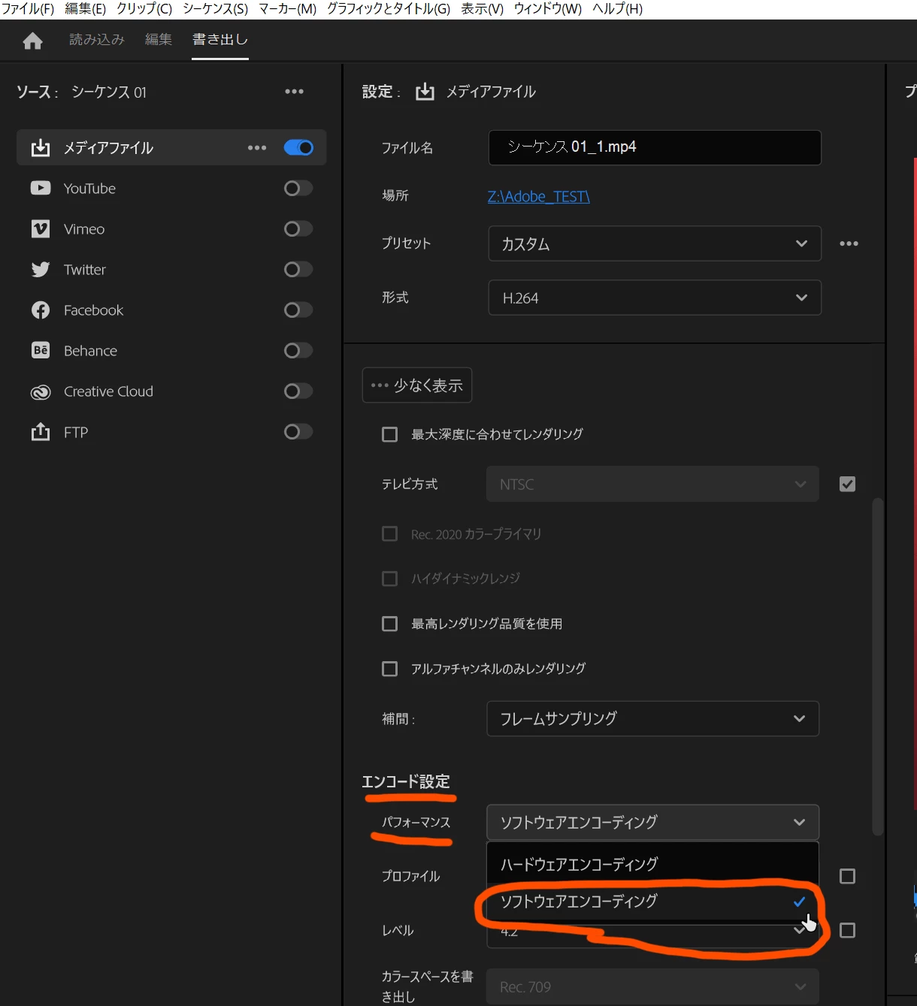Click the media file export icon in sidebar
This screenshot has width=917, height=1006.
(x=41, y=148)
